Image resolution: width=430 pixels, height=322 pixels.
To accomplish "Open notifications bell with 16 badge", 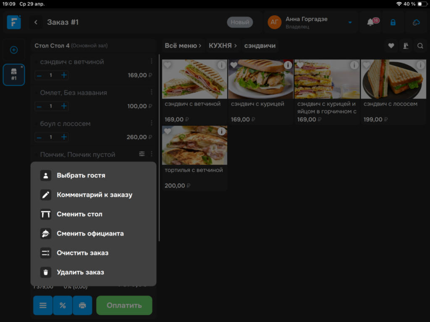I will 370,22.
